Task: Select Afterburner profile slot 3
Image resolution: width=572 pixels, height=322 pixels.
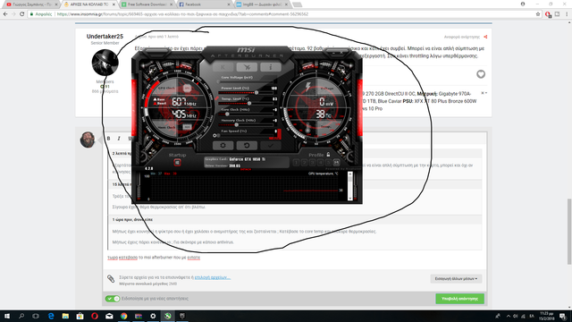Action: (x=312, y=163)
